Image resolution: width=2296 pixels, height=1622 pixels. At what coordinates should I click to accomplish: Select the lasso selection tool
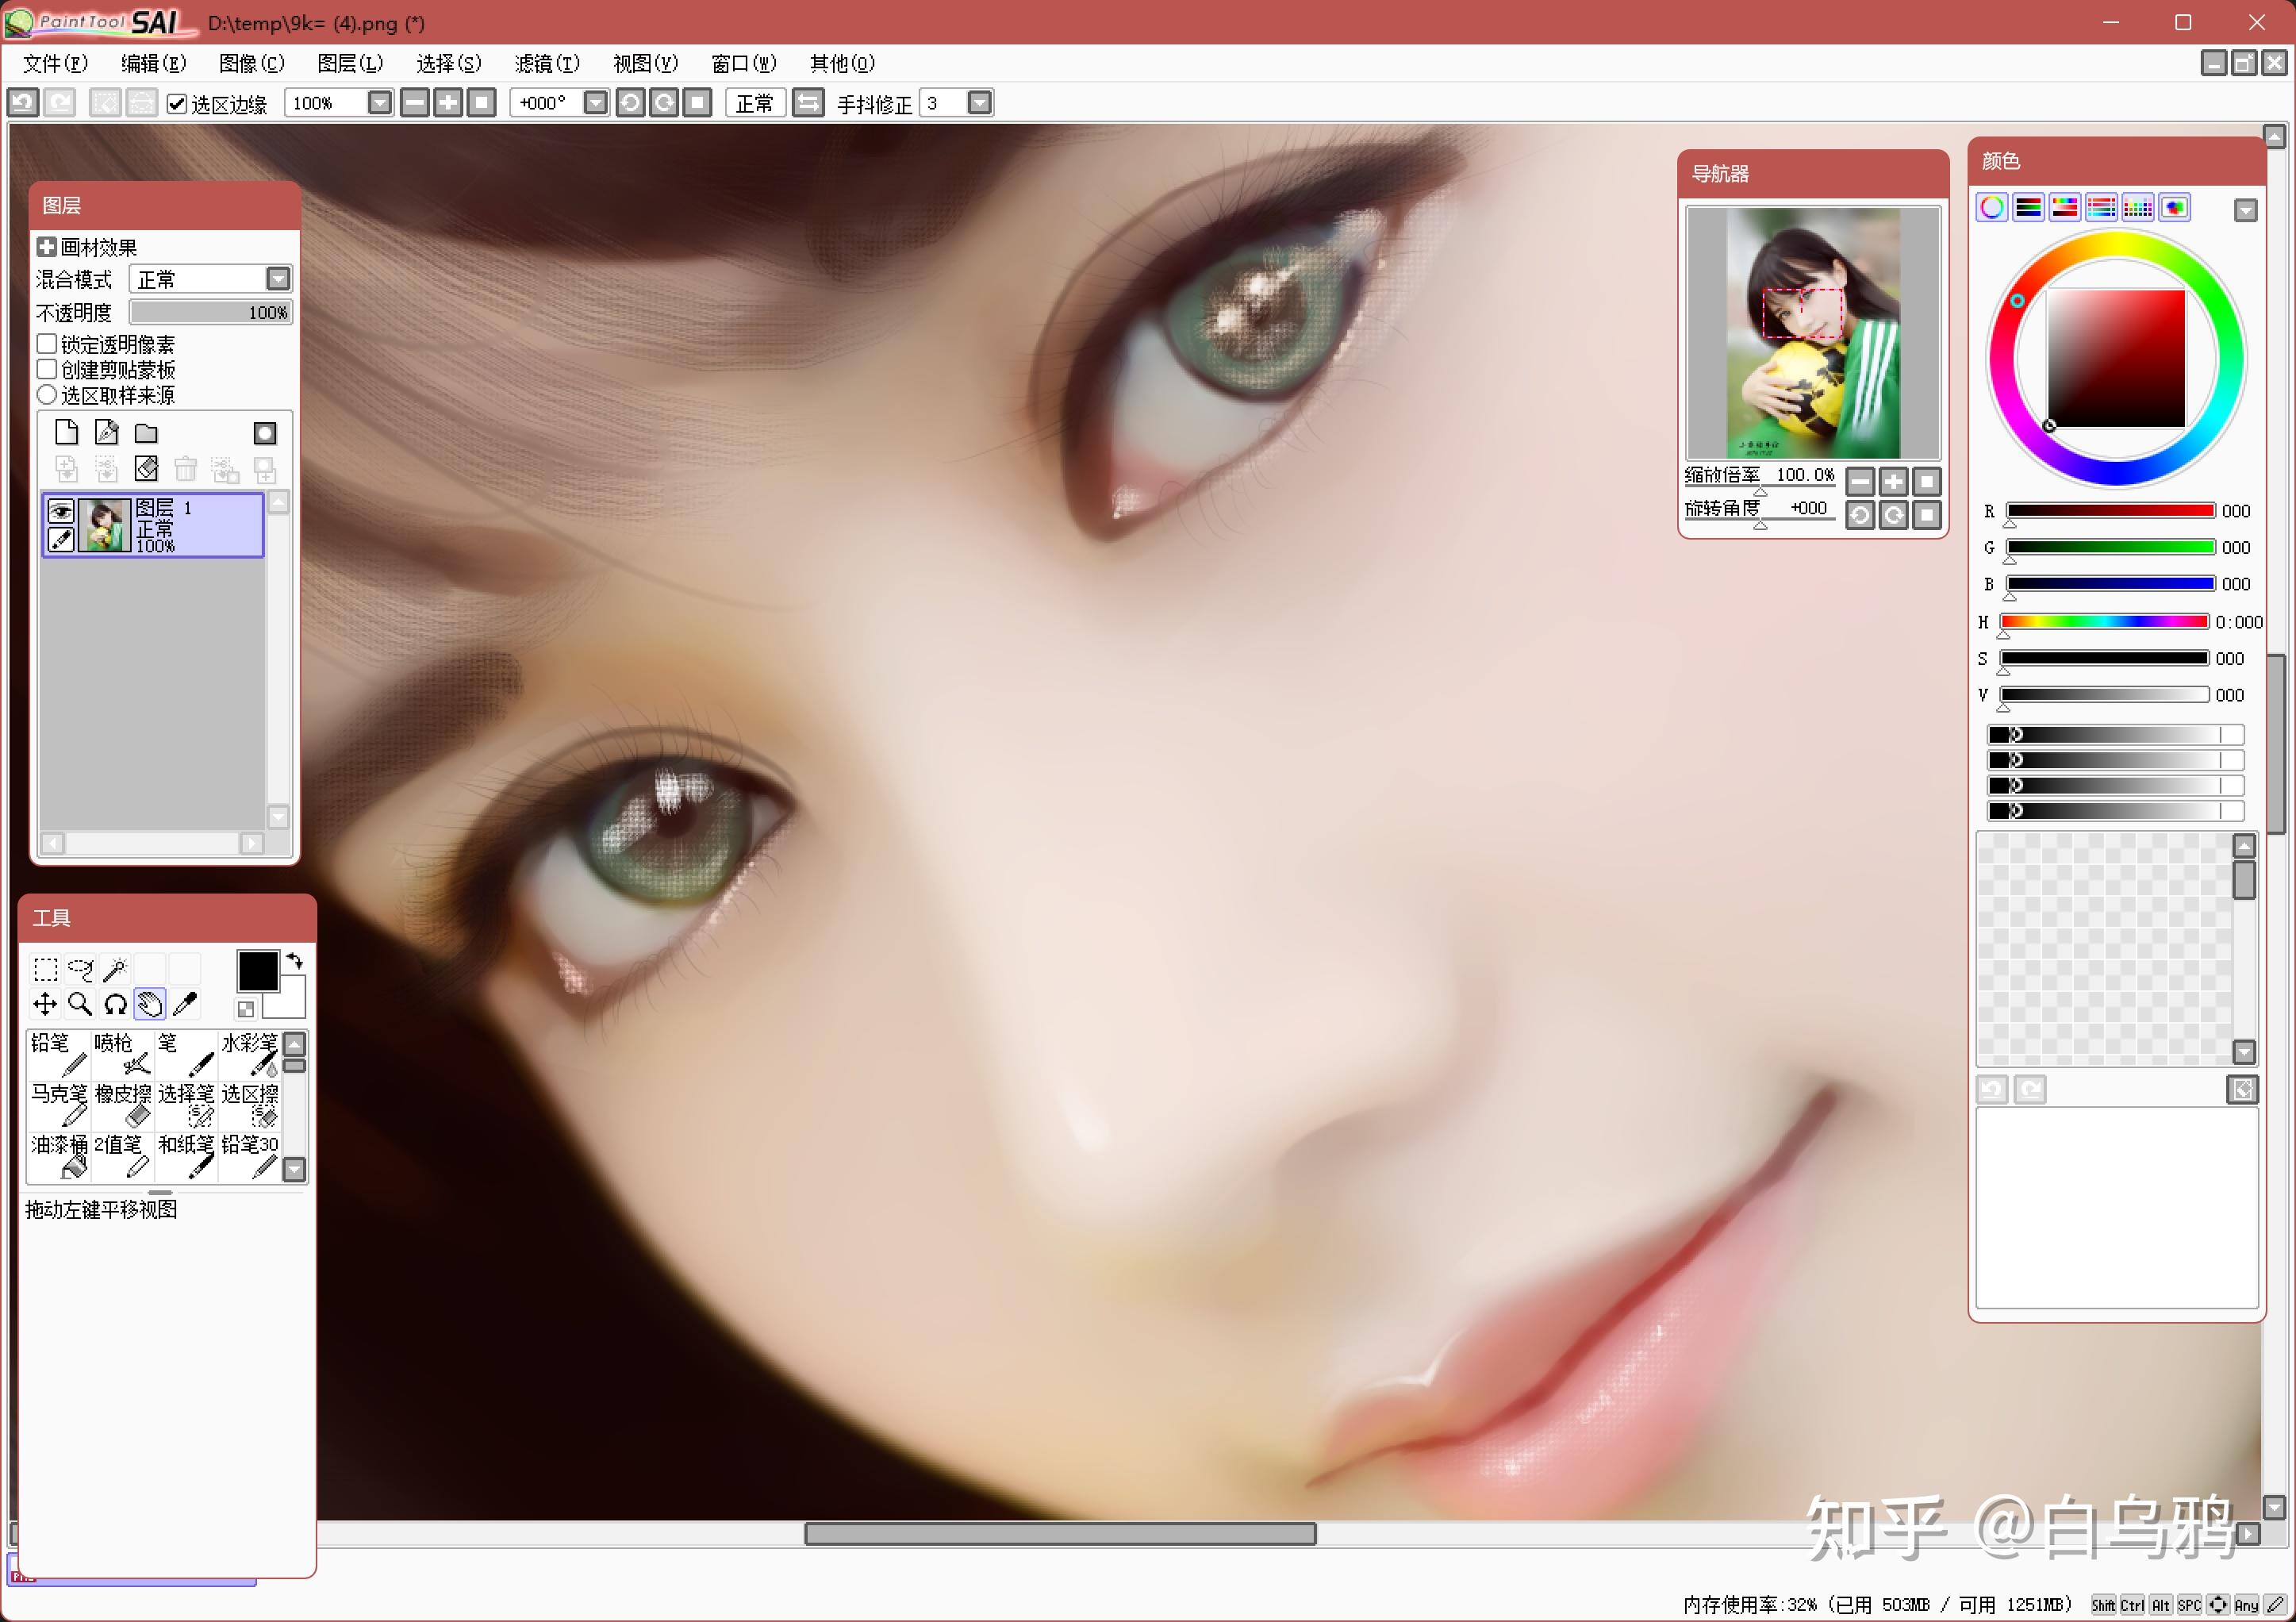pos(80,969)
